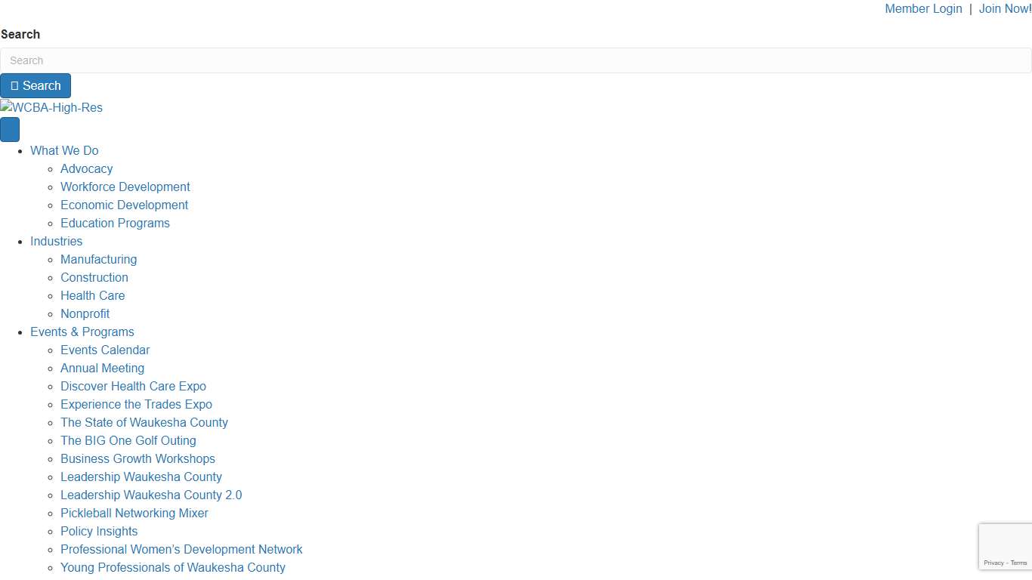1032x580 pixels.
Task: Open the reCAPTCHA Privacy link
Action: coord(993,563)
